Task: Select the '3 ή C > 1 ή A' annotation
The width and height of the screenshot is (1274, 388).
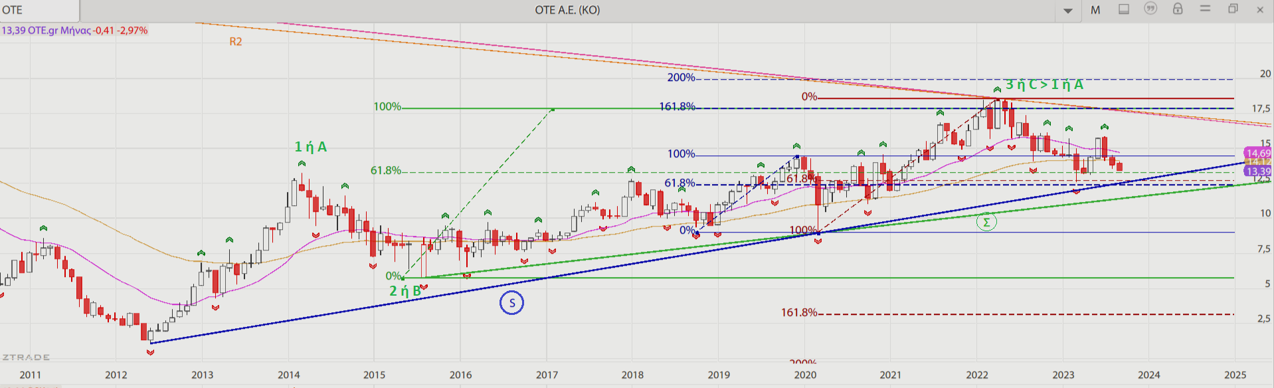Action: click(1044, 84)
